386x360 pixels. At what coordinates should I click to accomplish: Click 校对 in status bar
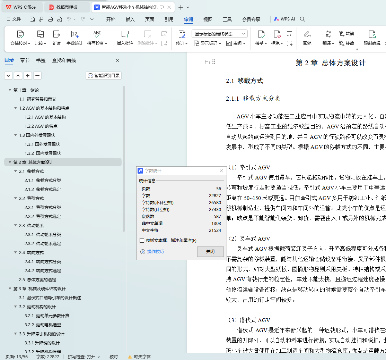coord(114,357)
